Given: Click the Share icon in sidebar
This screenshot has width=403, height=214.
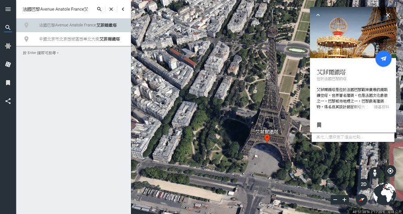Looking at the screenshot, I should coord(8,101).
